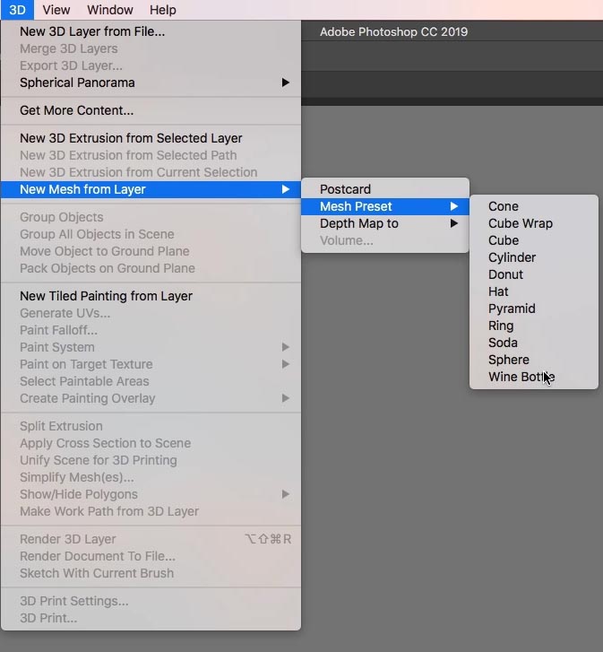603x652 pixels.
Task: Expand the Depth Map to submenu
Action: 385,223
